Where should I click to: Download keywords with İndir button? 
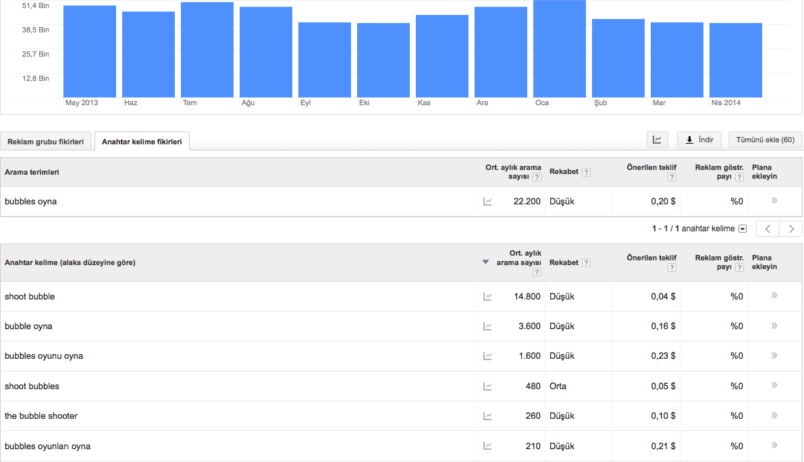point(699,140)
